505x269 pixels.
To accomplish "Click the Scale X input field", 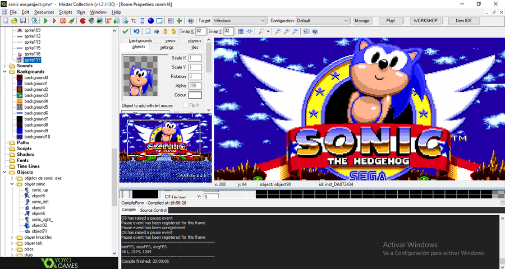I will click(x=195, y=58).
